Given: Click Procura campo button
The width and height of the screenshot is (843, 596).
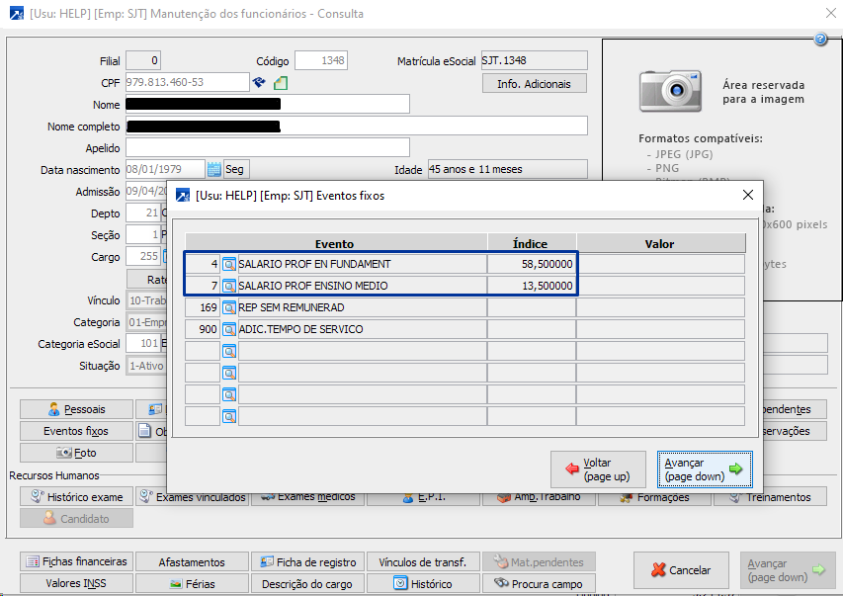Looking at the screenshot, I should tap(539, 583).
